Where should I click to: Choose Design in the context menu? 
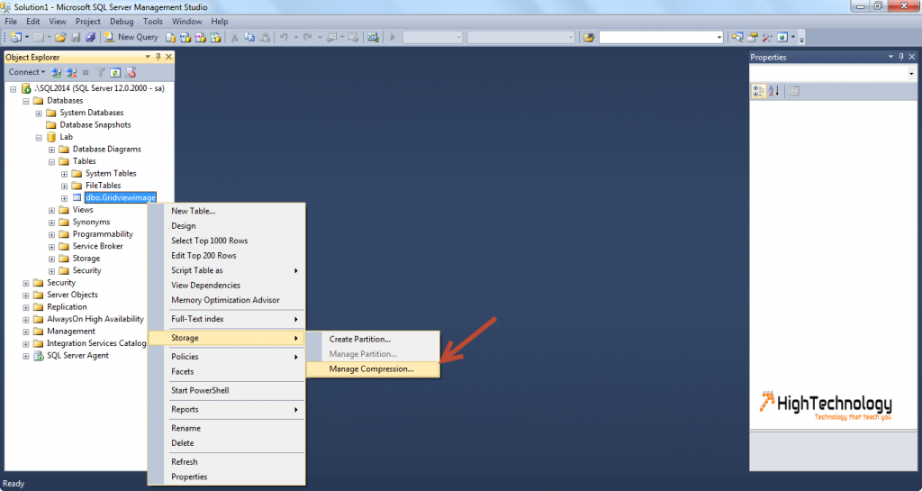point(226,226)
